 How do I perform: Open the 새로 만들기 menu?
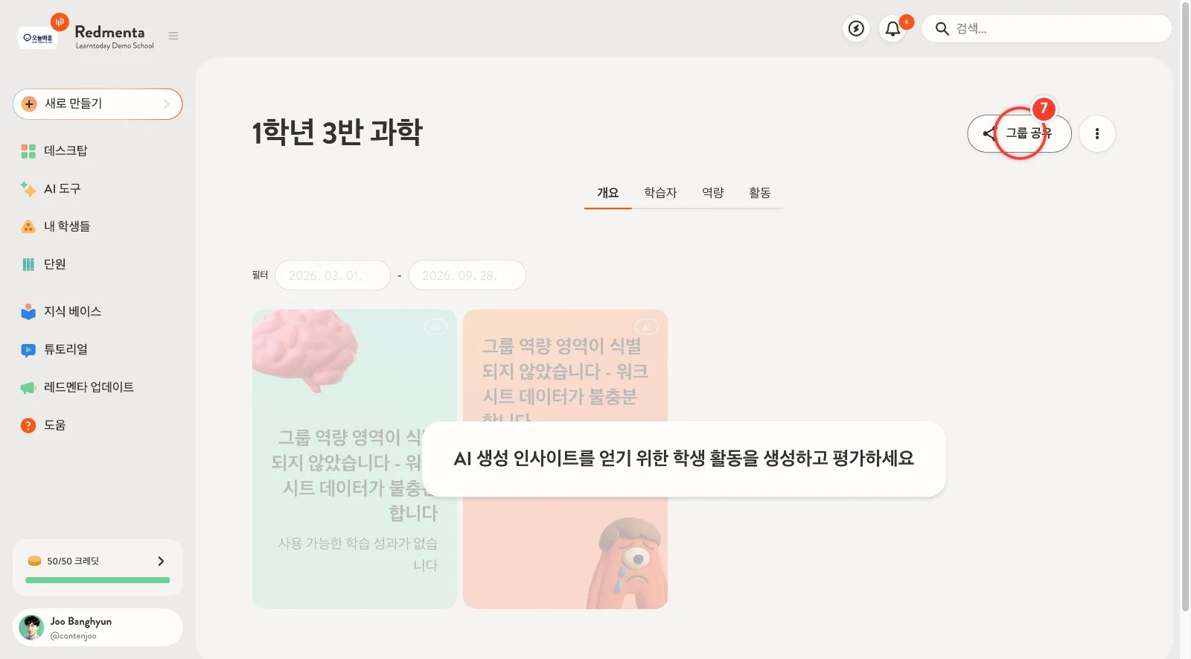coord(98,104)
